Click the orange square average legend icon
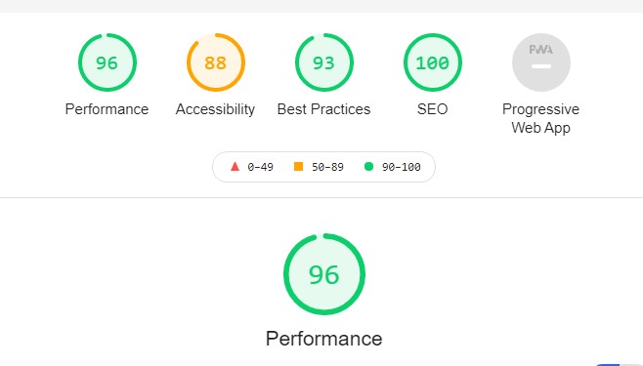Image resolution: width=643 pixels, height=366 pixels. tap(299, 166)
